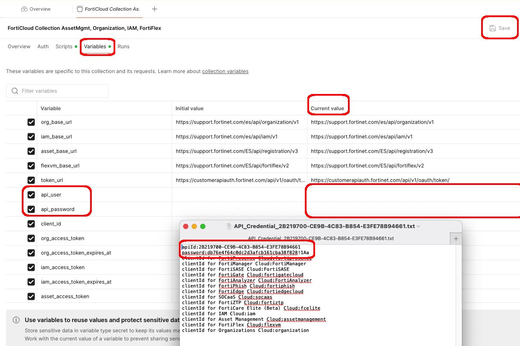Click clientId for Asset Management Cloud line

click(254, 319)
